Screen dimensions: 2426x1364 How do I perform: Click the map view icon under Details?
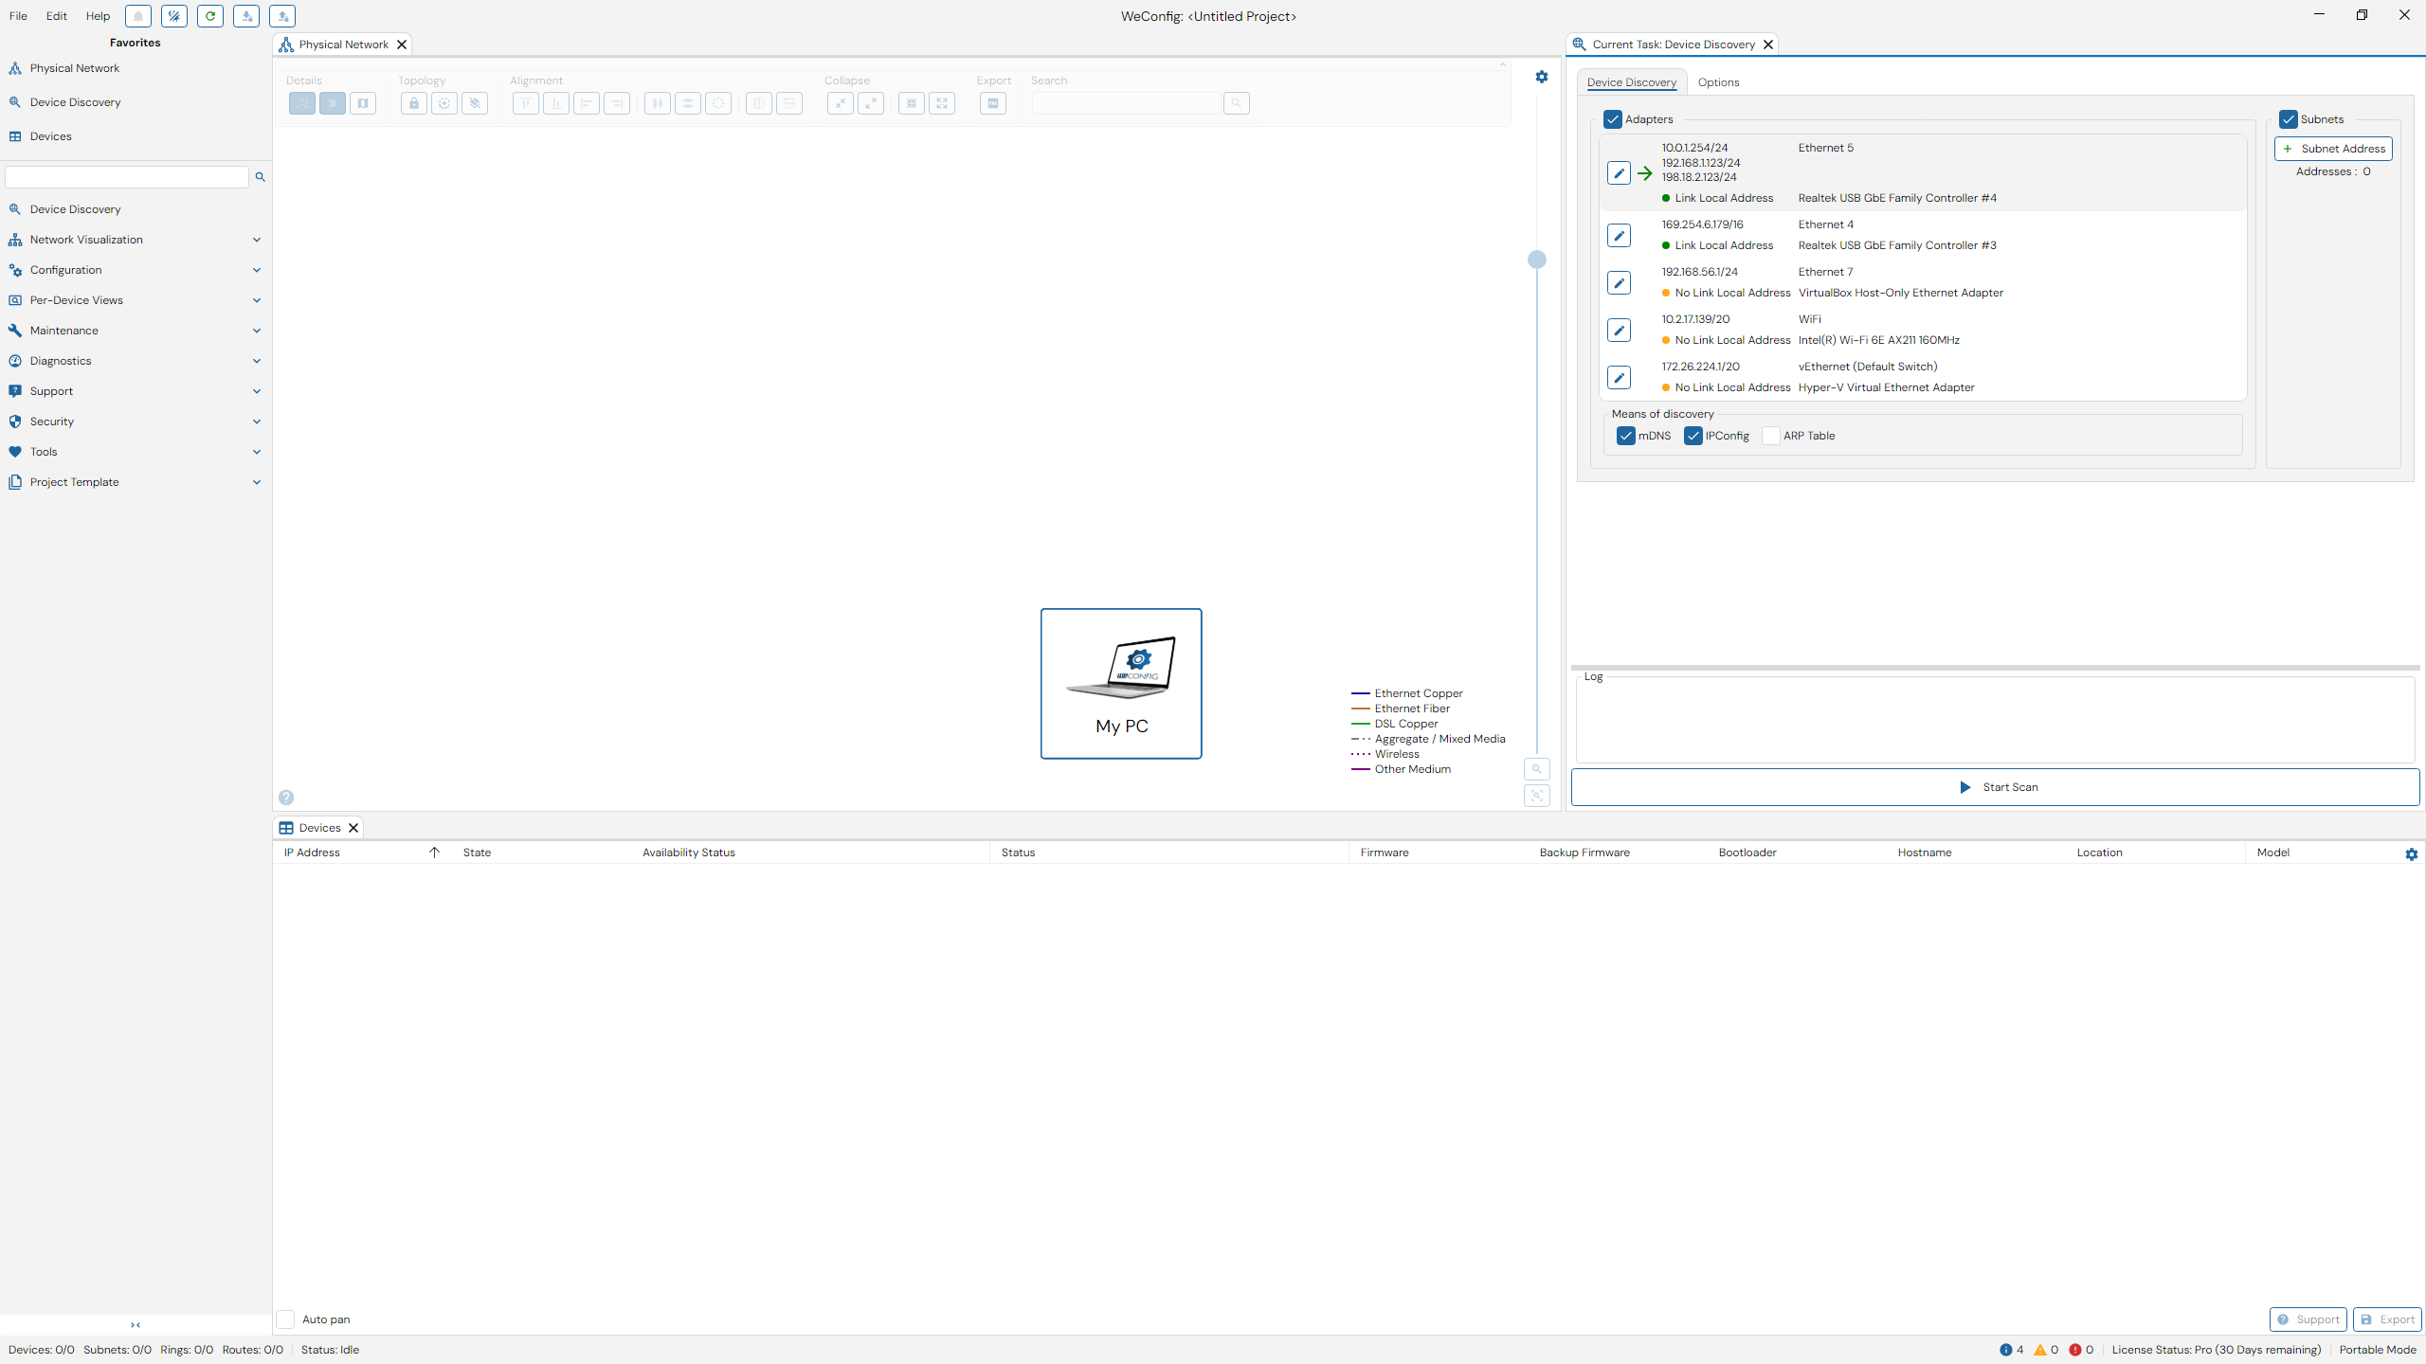click(x=363, y=103)
